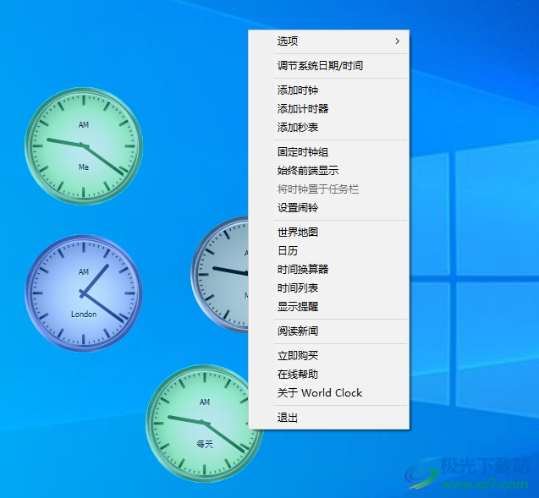539x498 pixels.
Task: Click the green Me clock widget
Action: tap(84, 146)
